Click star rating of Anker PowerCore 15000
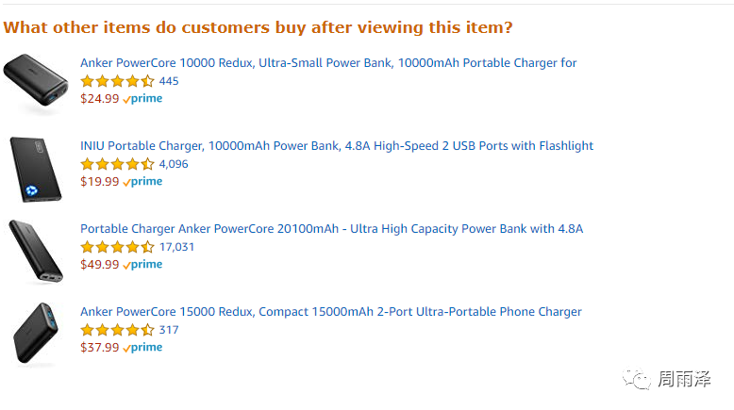This screenshot has width=734, height=410. pos(117,330)
